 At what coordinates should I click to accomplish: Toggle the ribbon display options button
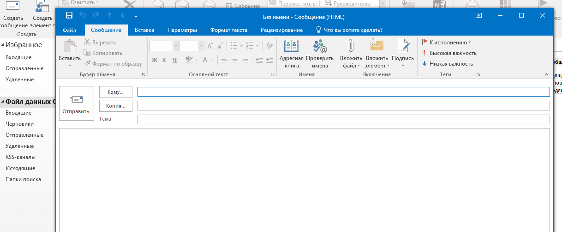pos(478,15)
